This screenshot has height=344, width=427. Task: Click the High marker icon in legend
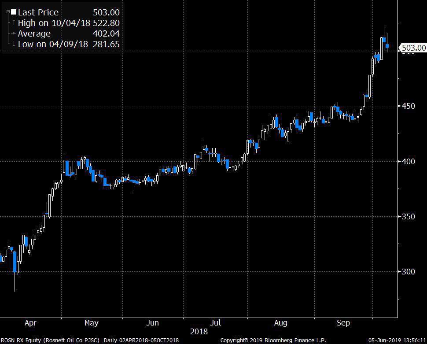tap(14, 22)
